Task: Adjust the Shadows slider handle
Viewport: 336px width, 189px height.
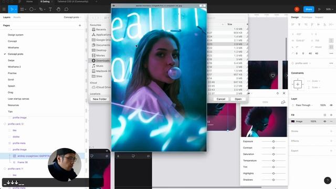Action: 274,180
